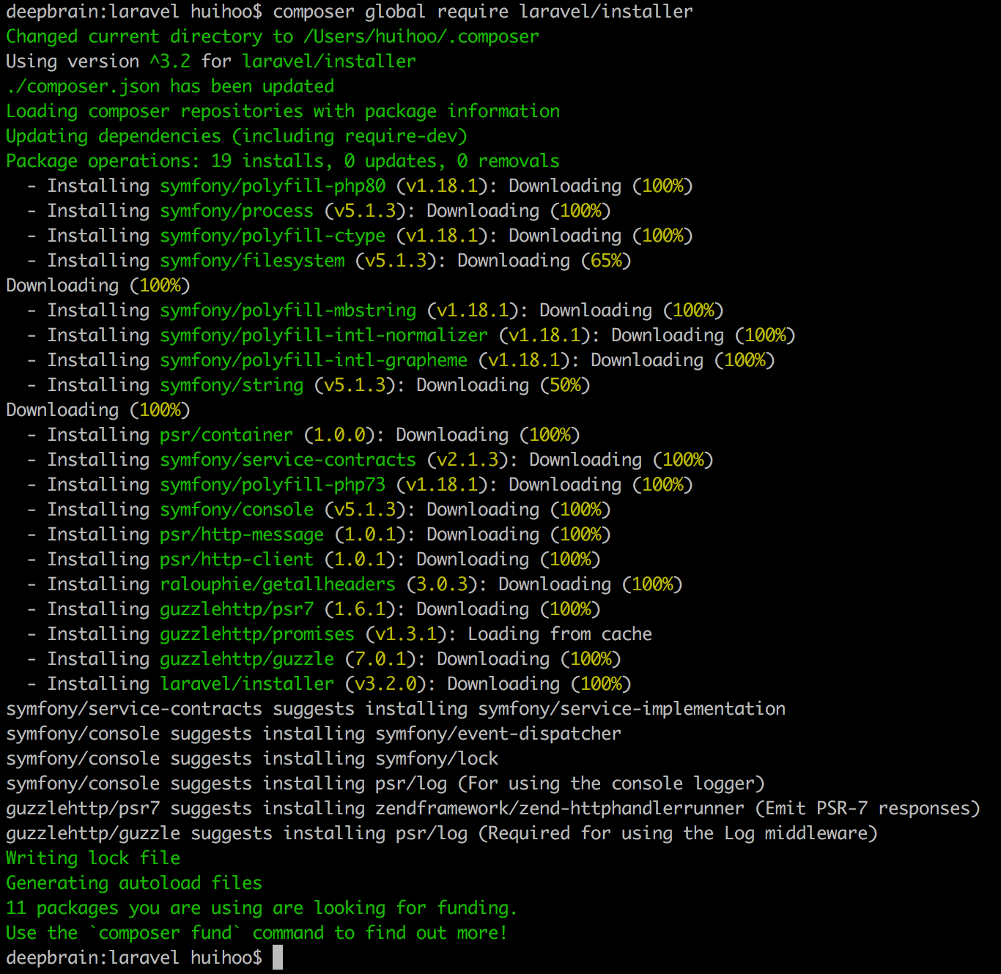
Task: Click the symfony/service-implementation suggestion text
Action: [632, 709]
